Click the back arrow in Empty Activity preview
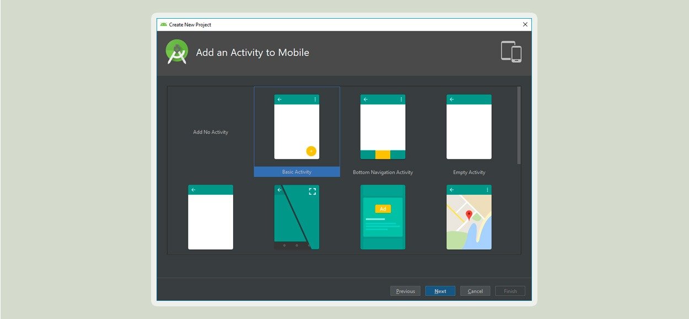Image resolution: width=689 pixels, height=319 pixels. click(451, 100)
